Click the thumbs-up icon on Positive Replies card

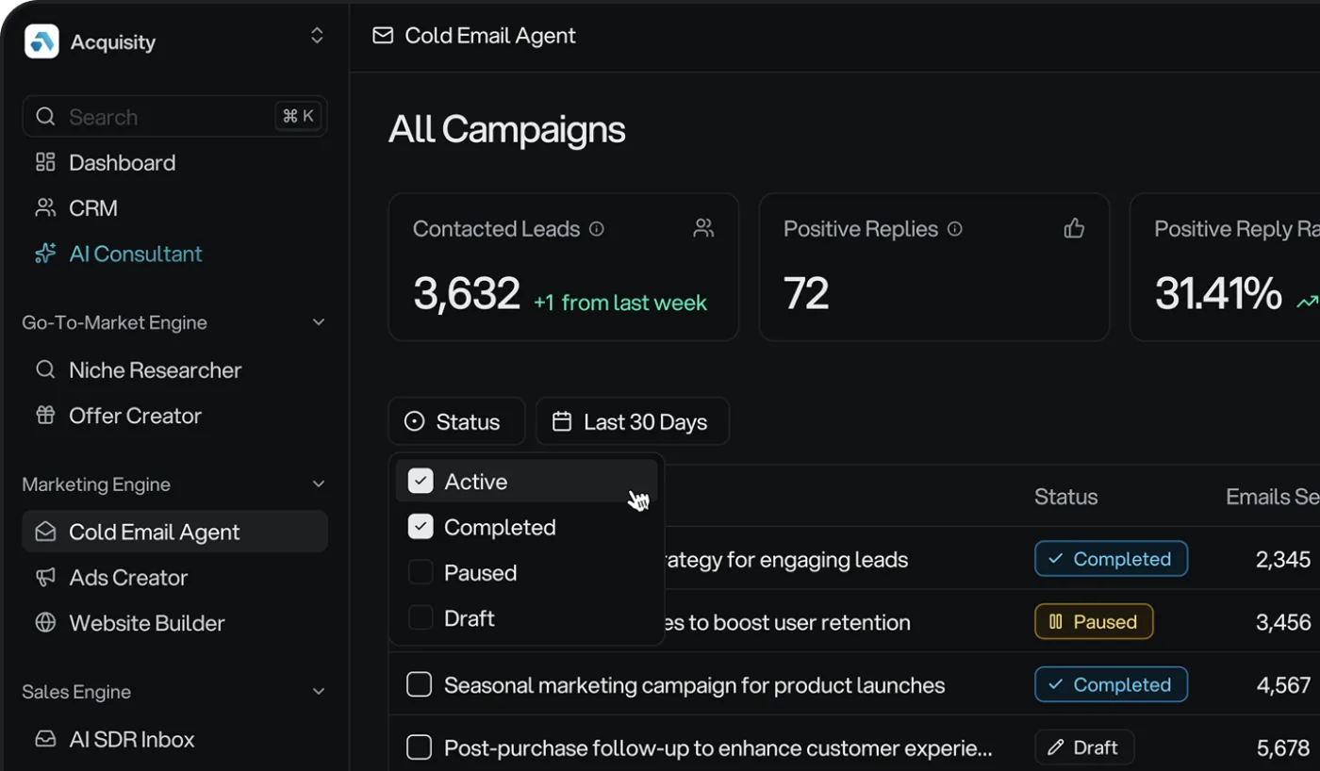click(x=1074, y=228)
